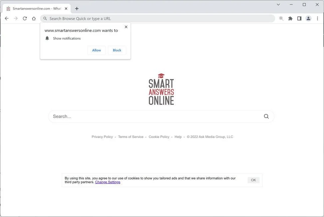Image resolution: width=324 pixels, height=217 pixels.
Task: Click the forward navigation arrow
Action: pyautogui.click(x=16, y=19)
